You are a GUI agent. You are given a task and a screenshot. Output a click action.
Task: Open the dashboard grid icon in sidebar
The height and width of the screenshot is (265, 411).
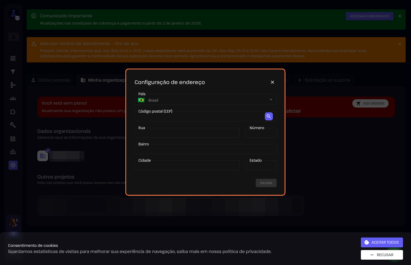[13, 58]
